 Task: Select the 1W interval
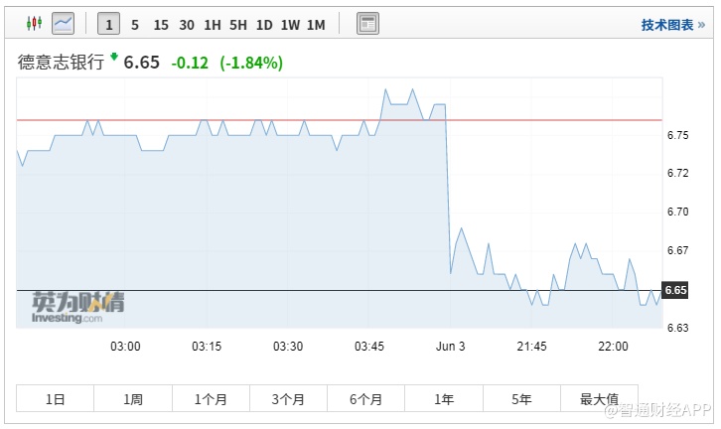pos(290,25)
